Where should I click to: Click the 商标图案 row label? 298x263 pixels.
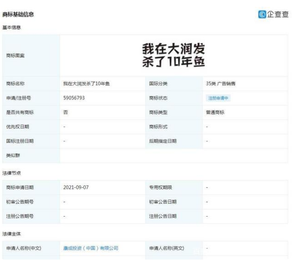pyautogui.click(x=15, y=55)
